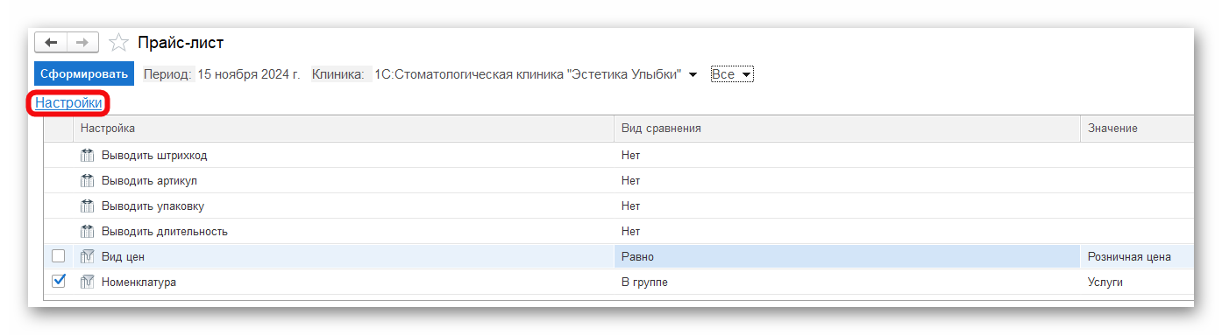Select the clinic name Эстетика Улыбки field
Viewport: 1222px width, 335px height.
tap(528, 74)
